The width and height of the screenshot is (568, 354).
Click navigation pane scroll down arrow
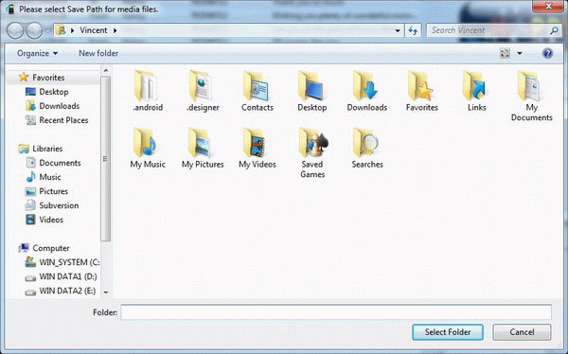pos(106,292)
